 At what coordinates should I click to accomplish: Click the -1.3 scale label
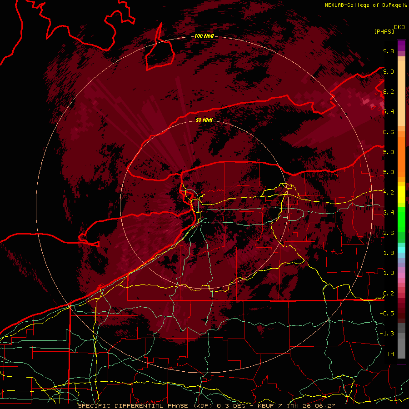tap(387, 334)
